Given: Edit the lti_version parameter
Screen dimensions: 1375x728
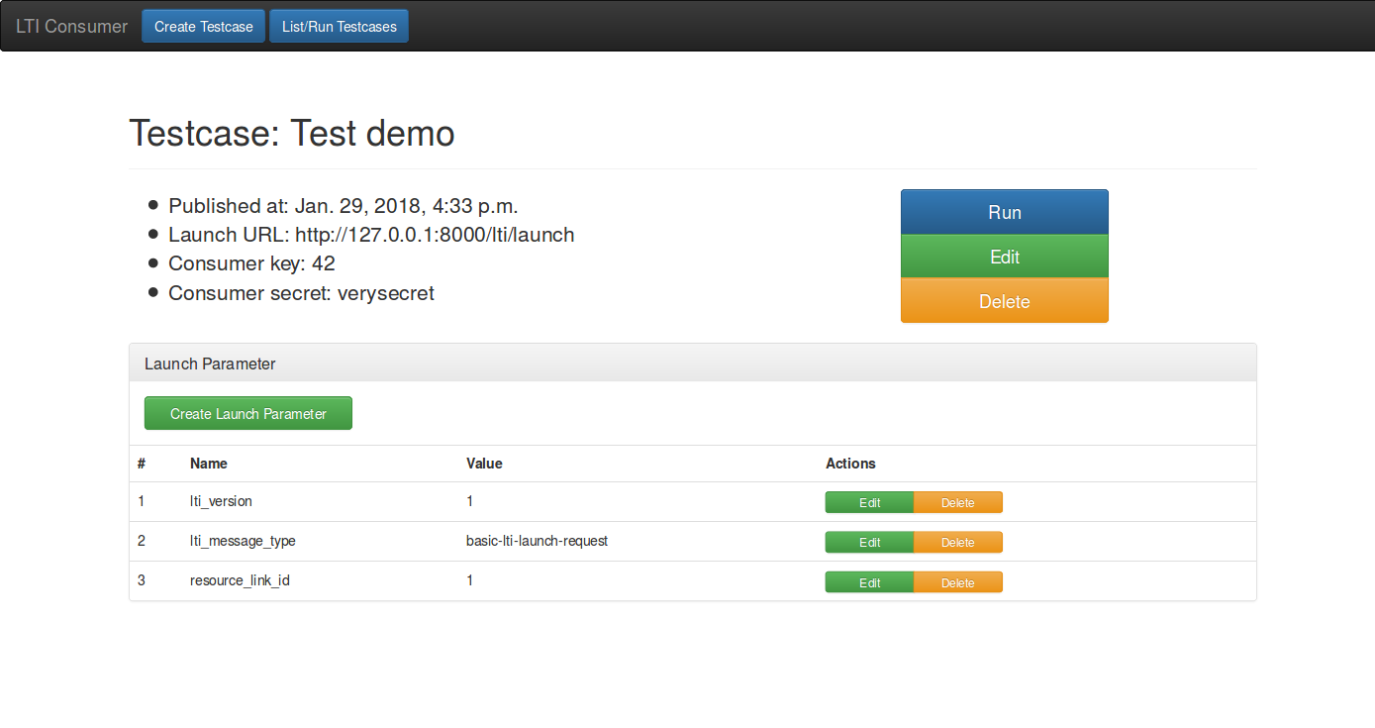Looking at the screenshot, I should pos(869,502).
